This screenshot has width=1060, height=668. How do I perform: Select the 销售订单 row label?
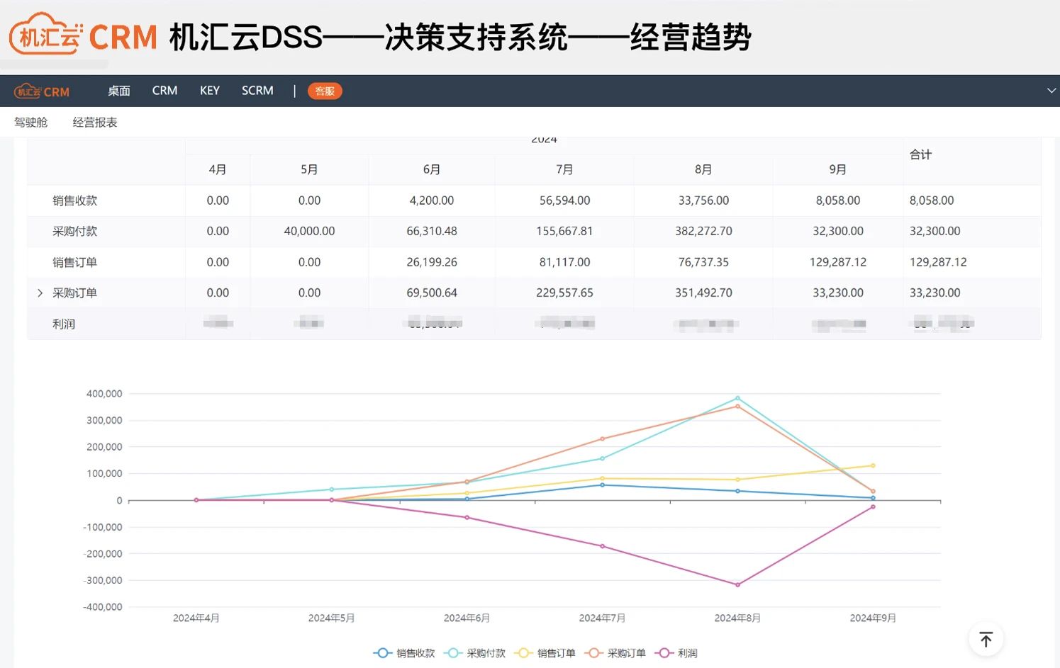coord(74,262)
